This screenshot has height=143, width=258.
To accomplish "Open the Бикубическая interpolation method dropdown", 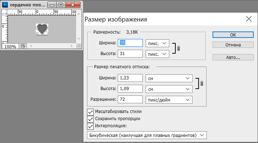I will (x=147, y=135).
